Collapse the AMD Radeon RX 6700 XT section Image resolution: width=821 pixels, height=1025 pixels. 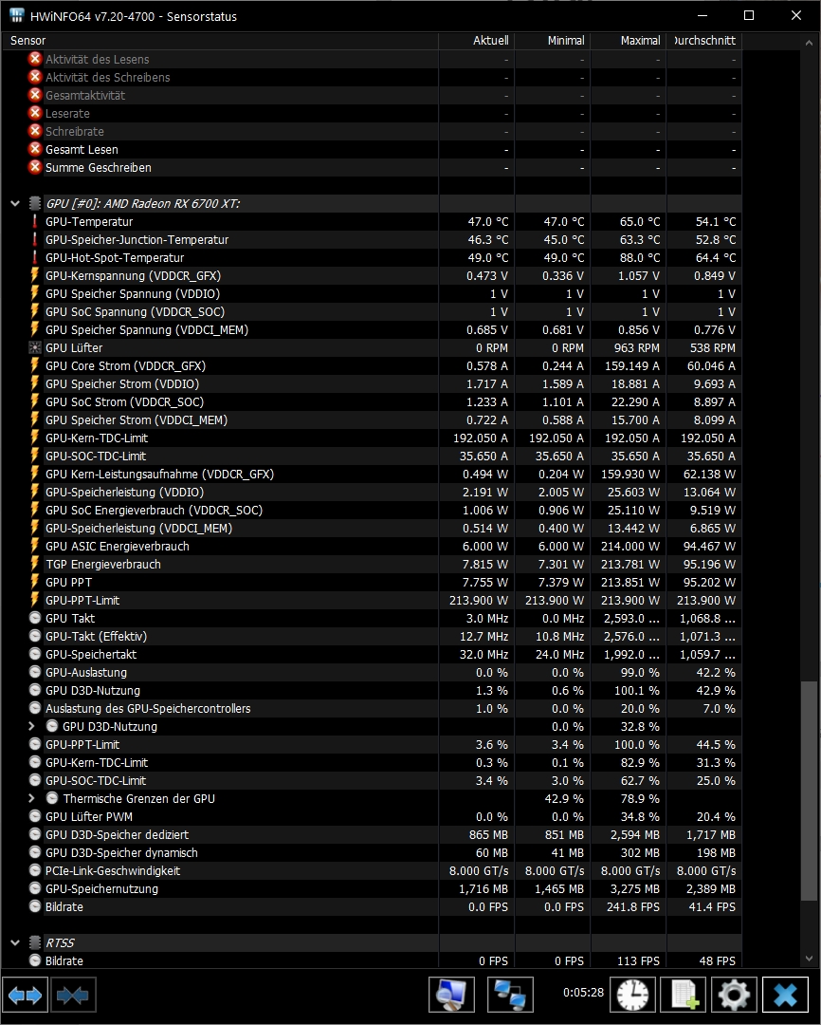[13, 203]
